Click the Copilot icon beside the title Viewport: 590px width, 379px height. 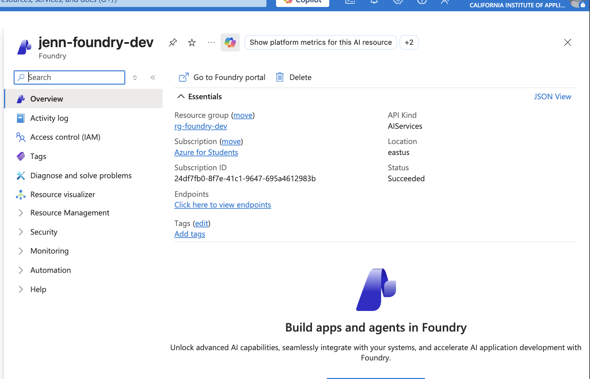[230, 42]
